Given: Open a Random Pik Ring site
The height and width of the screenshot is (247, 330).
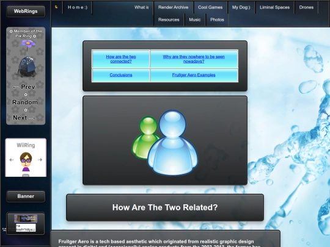Looking at the screenshot, I should pos(25,102).
